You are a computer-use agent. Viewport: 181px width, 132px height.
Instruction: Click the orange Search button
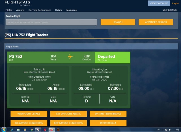tap(118, 22)
